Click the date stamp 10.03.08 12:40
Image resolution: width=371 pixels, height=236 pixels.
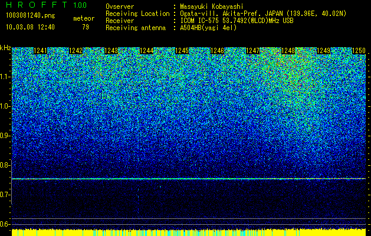pos(30,27)
